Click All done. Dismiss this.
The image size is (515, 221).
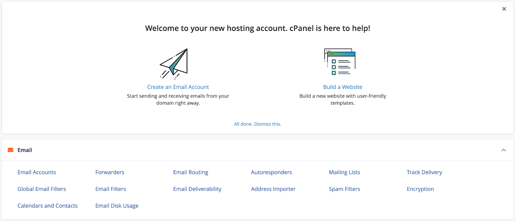click(257, 124)
